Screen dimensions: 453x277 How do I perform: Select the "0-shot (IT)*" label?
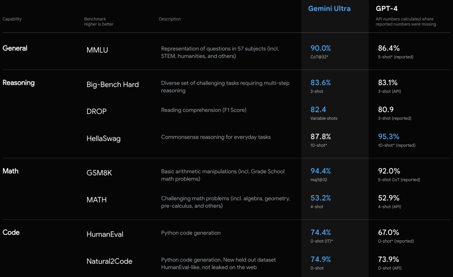click(322, 241)
